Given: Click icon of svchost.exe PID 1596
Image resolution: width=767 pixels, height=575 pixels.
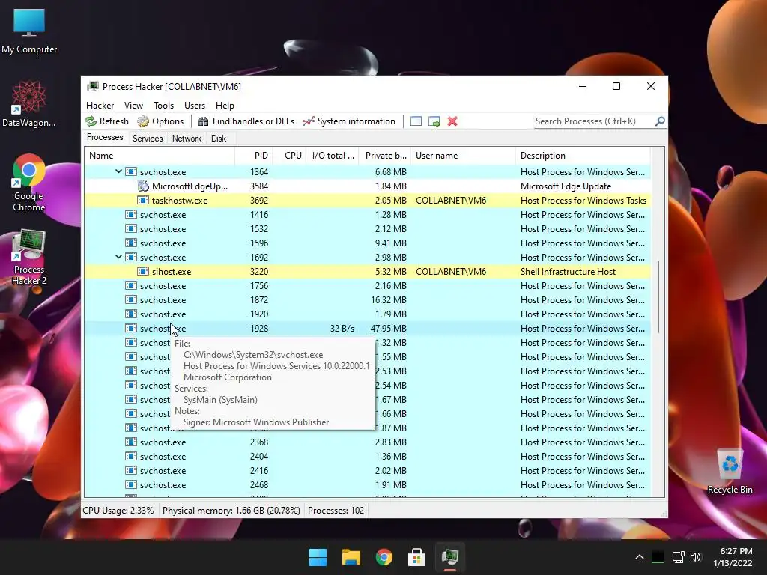Looking at the screenshot, I should click(130, 243).
